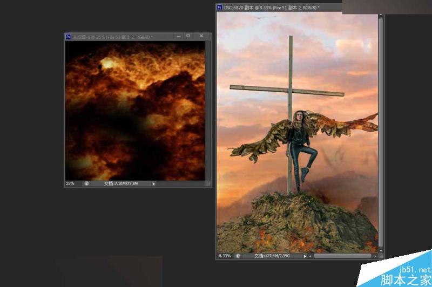Viewport: 432px width, 287px height.
Task: Maximize the fire texture document window
Action: [188, 36]
